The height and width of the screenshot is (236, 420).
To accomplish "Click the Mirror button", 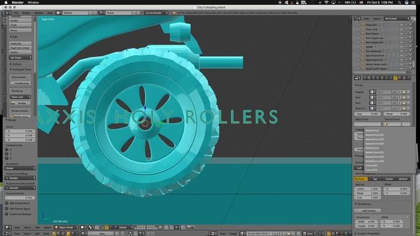I will (20, 30).
